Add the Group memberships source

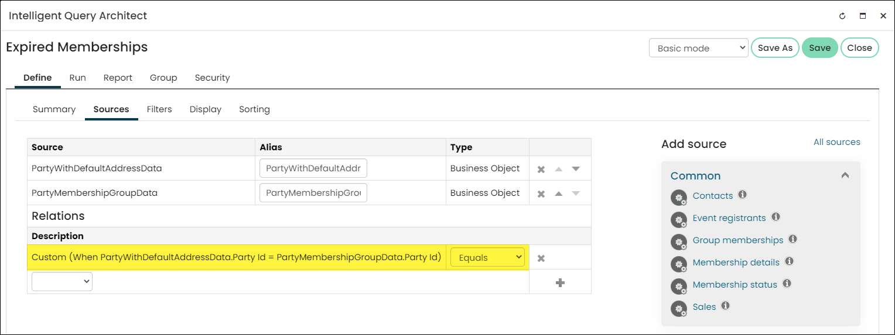pos(737,240)
